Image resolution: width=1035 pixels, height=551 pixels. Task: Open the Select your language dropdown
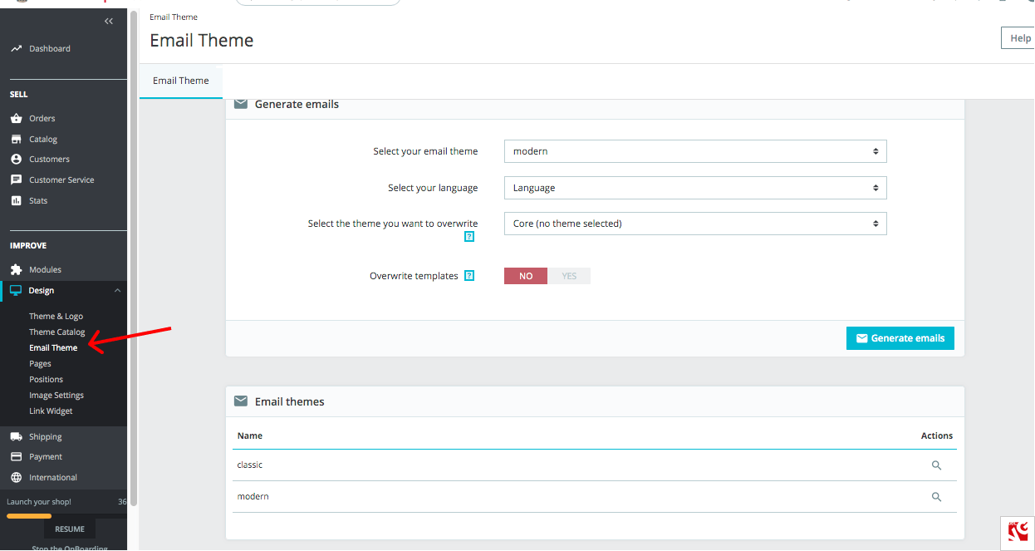695,188
